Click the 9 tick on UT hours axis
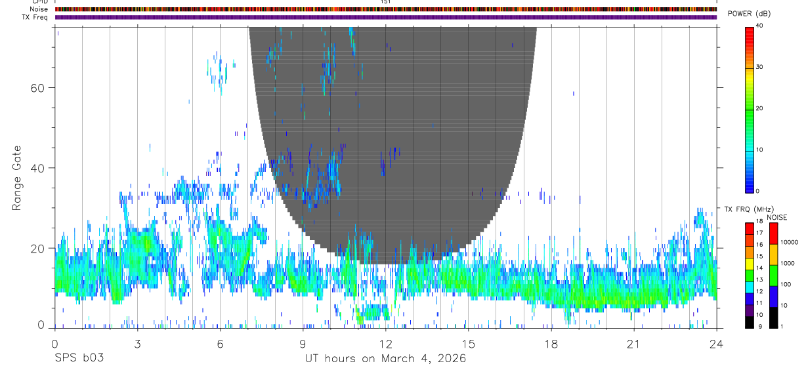 click(303, 343)
